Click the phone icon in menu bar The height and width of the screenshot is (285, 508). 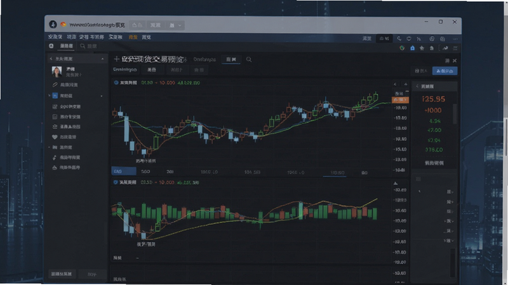399,39
